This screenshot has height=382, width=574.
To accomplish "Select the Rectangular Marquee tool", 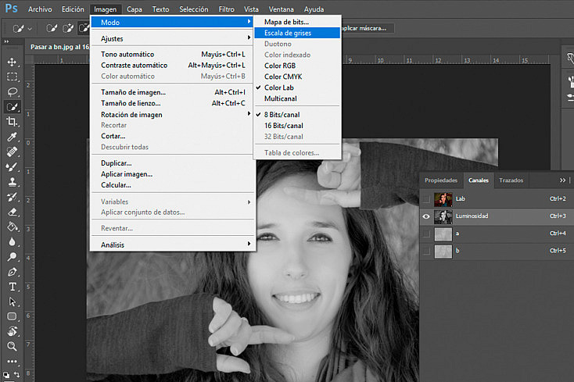I will pyautogui.click(x=12, y=77).
